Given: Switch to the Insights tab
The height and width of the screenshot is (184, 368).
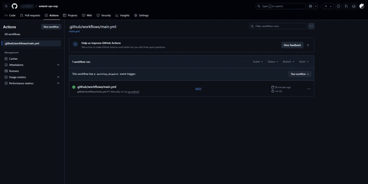Looking at the screenshot, I should point(123,16).
